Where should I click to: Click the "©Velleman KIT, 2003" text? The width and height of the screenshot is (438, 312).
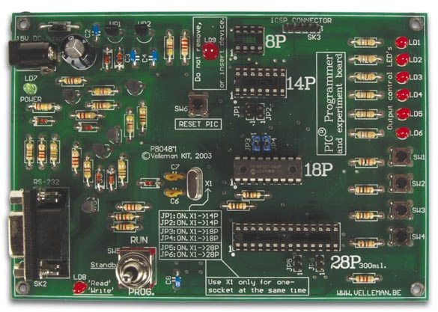pos(177,156)
